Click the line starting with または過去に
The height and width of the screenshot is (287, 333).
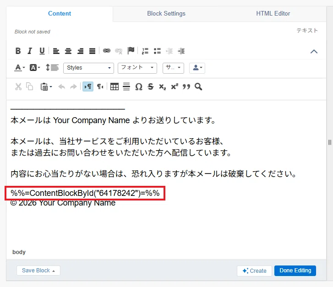(121, 152)
